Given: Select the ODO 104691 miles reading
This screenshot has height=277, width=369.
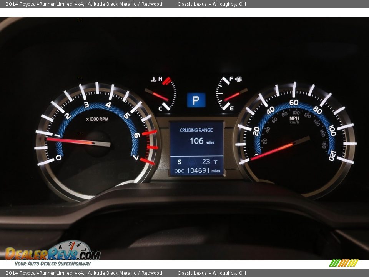Looking at the screenshot, I should tap(198, 170).
